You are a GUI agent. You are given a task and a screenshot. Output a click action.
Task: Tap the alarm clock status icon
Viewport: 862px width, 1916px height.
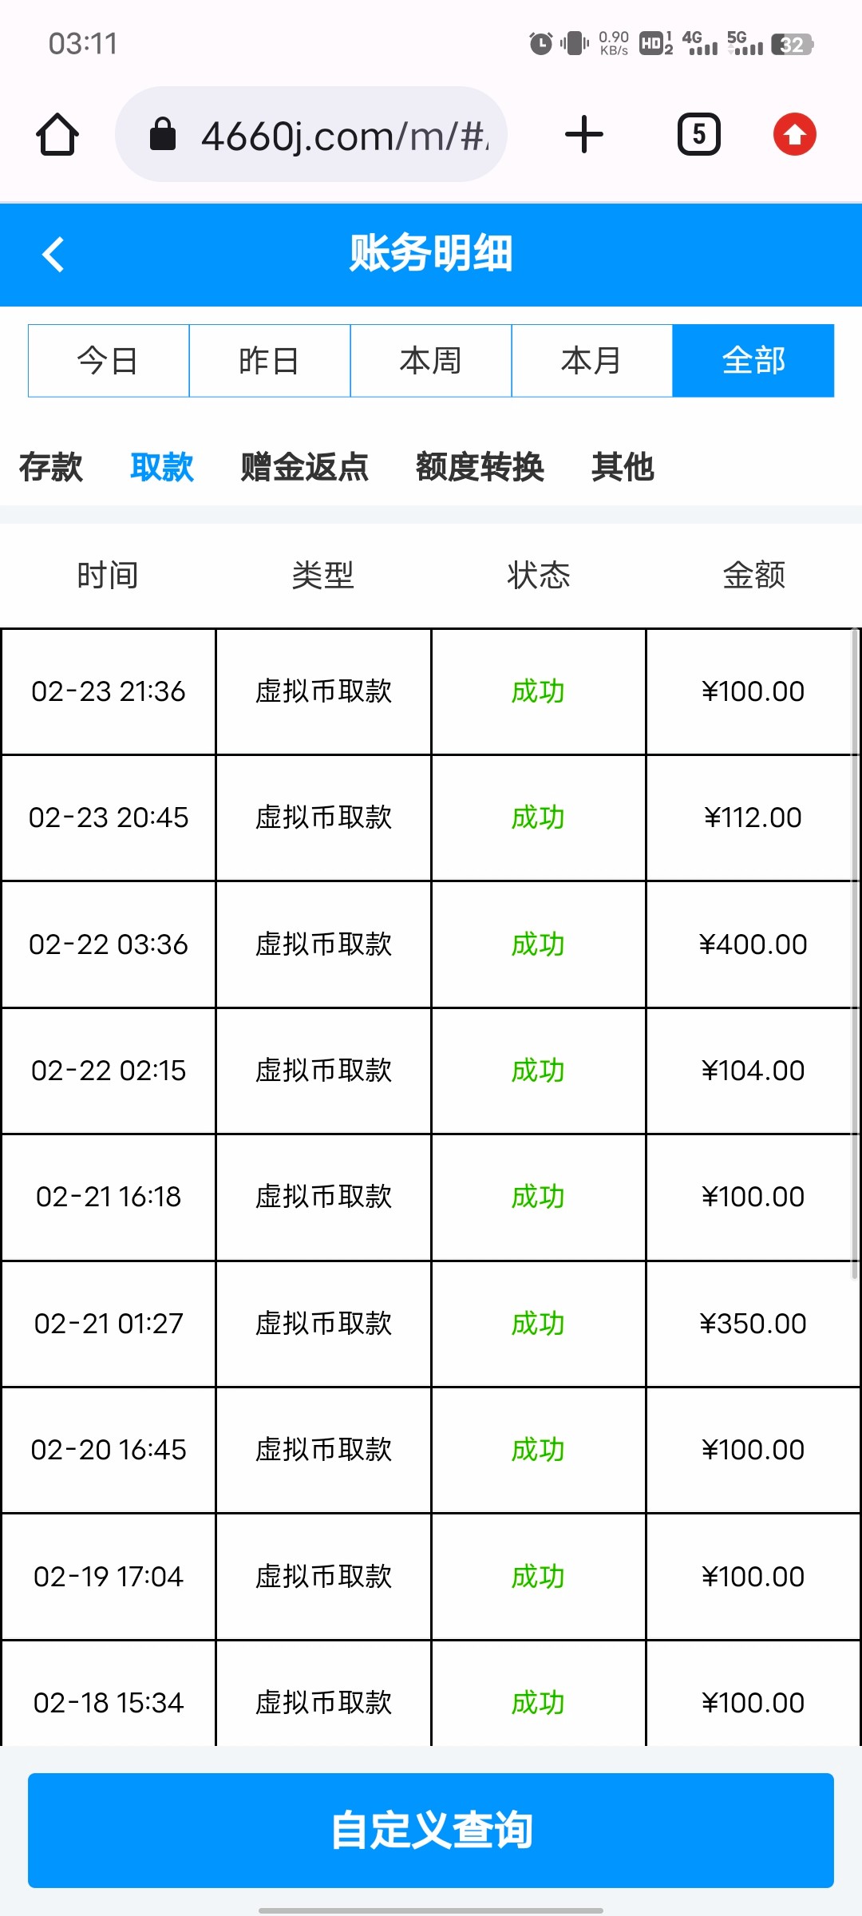point(541,44)
